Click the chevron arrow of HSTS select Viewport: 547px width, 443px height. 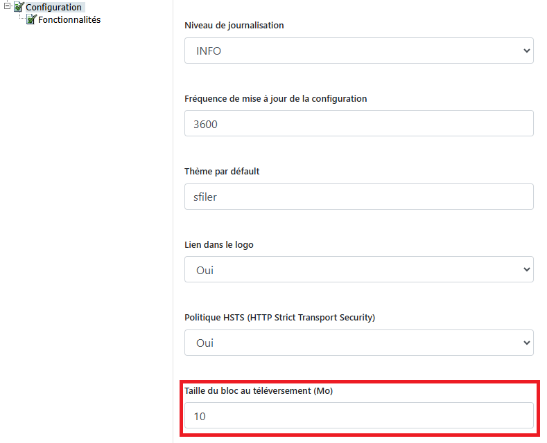click(526, 343)
